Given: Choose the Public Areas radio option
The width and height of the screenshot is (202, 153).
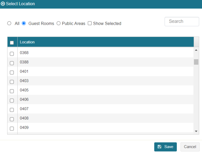Looking at the screenshot, I should tap(59, 23).
